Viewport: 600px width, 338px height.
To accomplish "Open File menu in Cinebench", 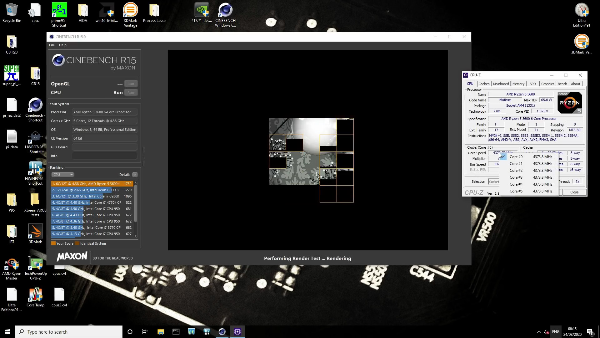I will 52,45.
